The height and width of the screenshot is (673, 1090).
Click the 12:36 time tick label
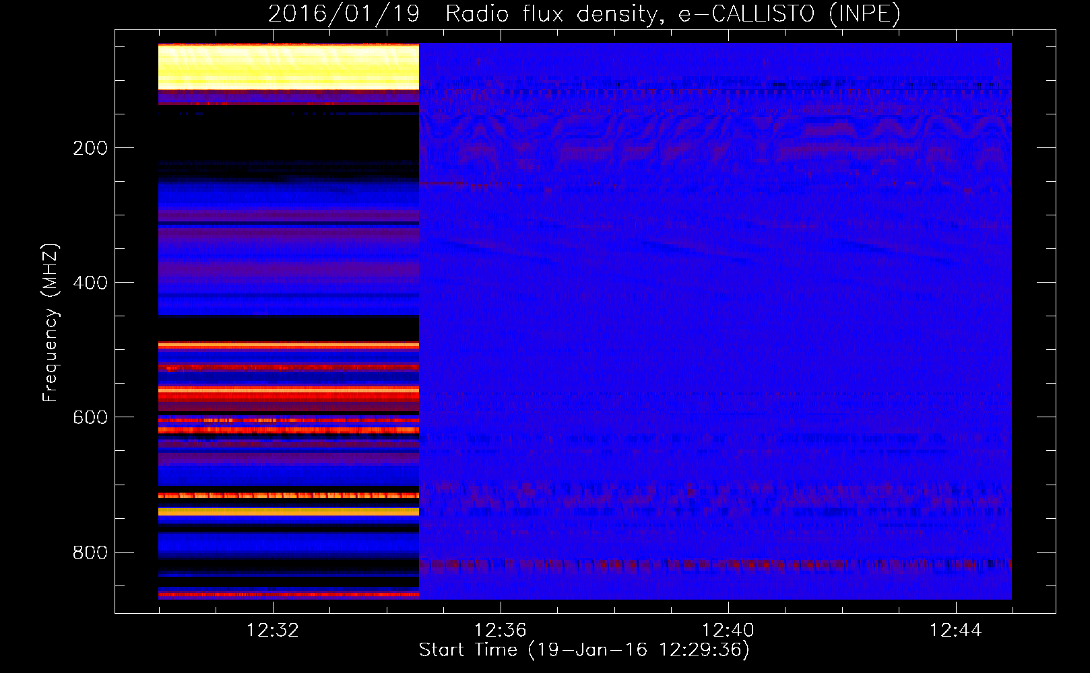(x=501, y=631)
